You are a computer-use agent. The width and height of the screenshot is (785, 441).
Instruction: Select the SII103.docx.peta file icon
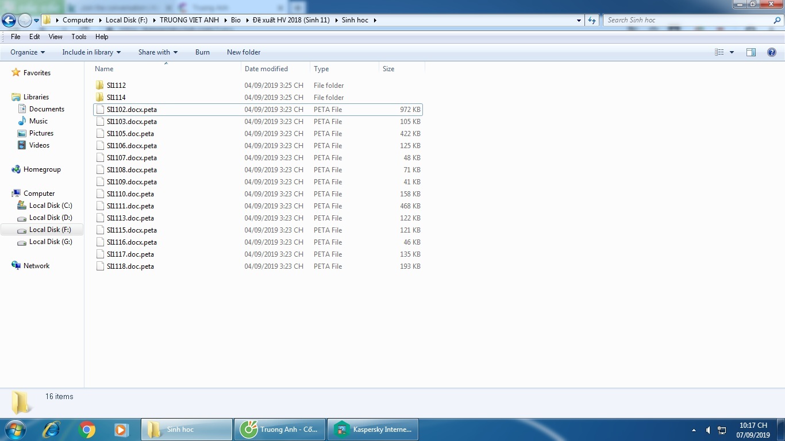tap(100, 122)
